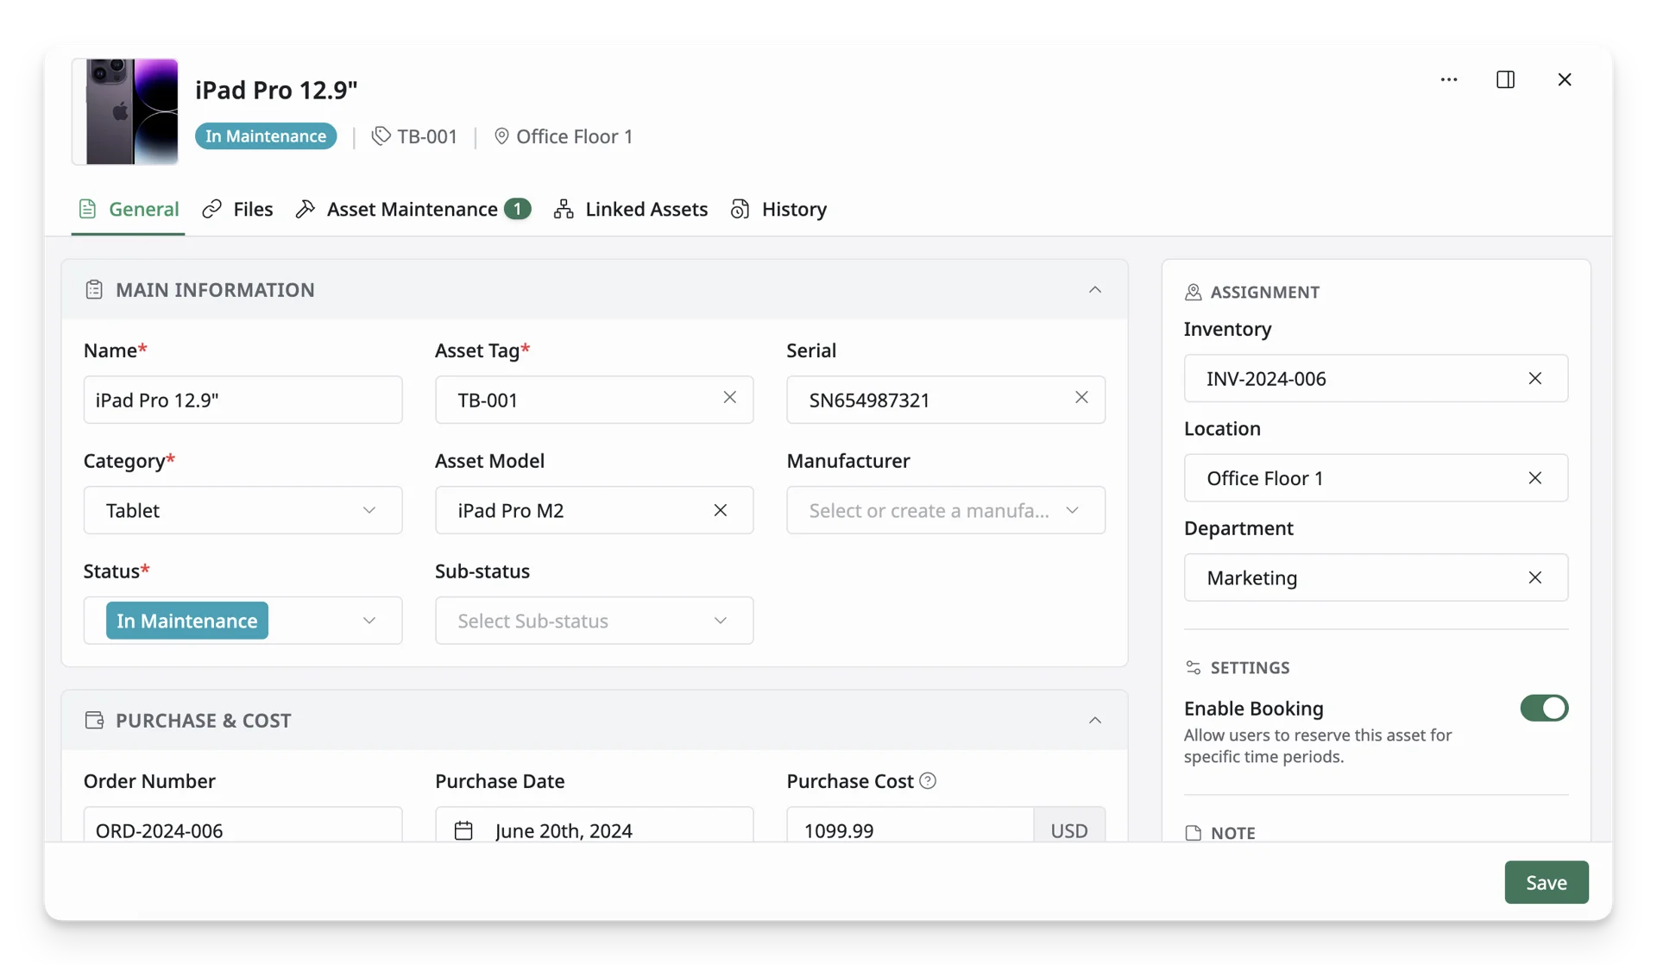Toggle the side panel layout icon
The image size is (1657, 965).
pos(1505,79)
